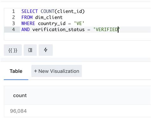Click the empty area below line 4
Screen dimensions: 151x121
pos(77,36)
